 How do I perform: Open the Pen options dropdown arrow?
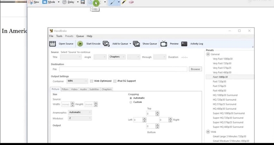[119, 2]
